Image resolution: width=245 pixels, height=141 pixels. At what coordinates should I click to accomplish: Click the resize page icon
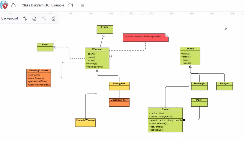[x=53, y=18]
